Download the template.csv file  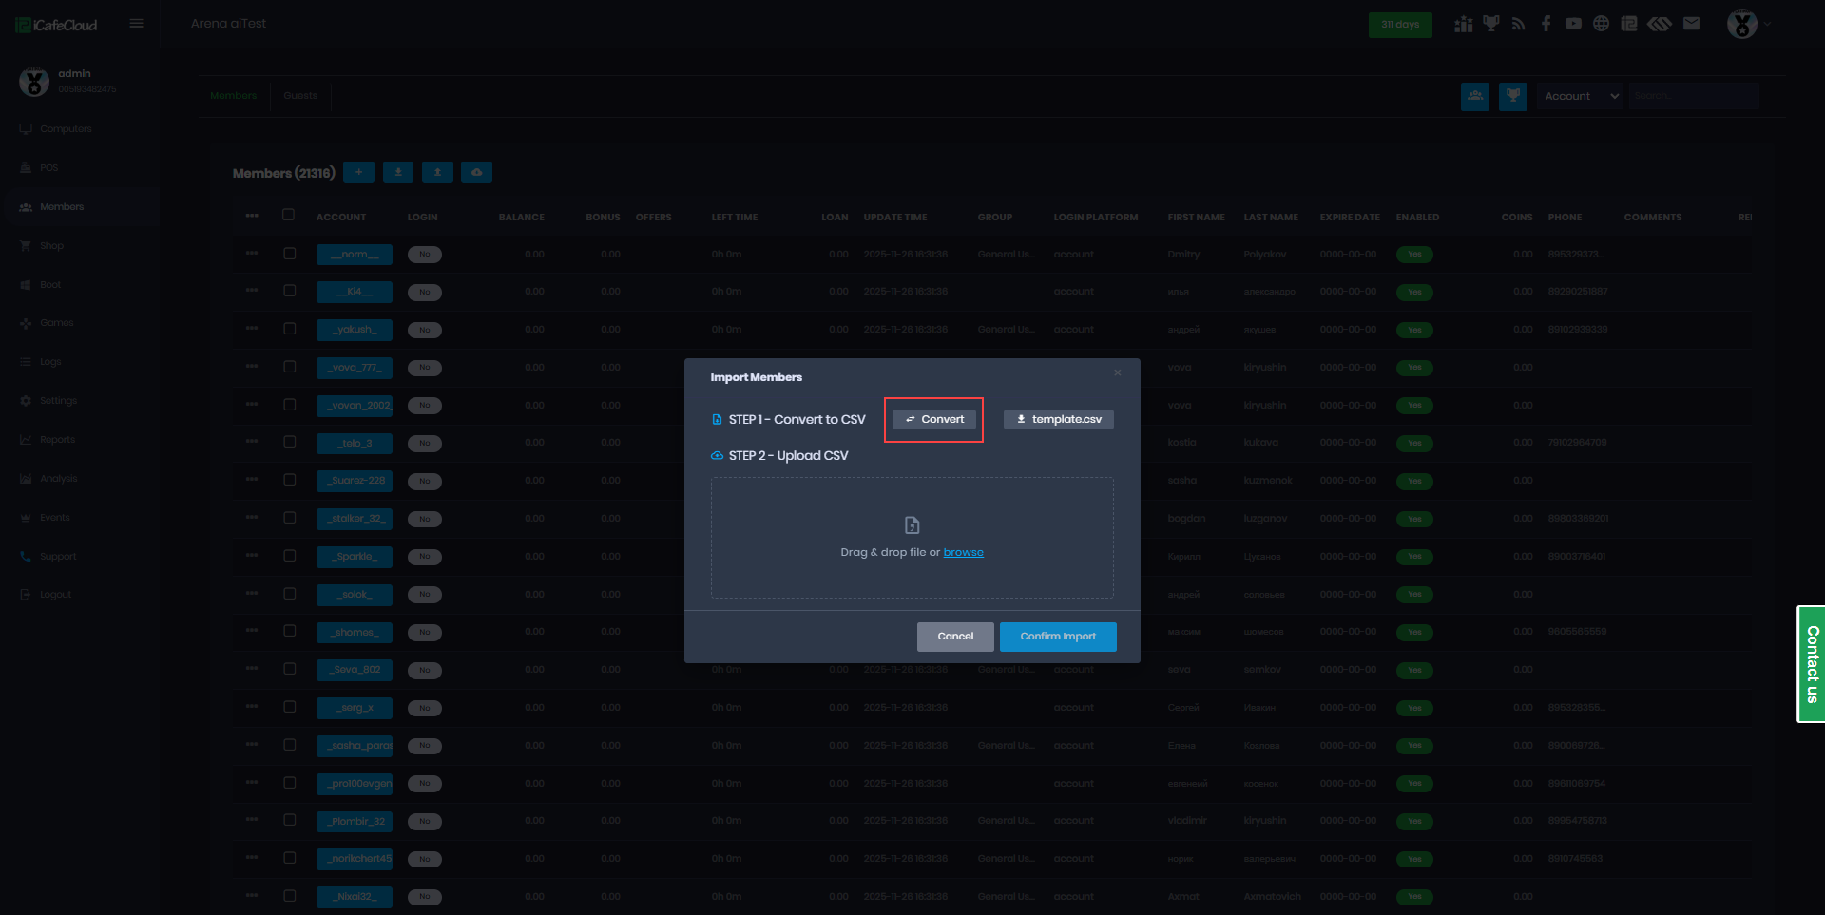click(1058, 419)
